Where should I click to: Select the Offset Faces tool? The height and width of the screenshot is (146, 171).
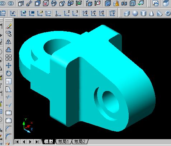click(x=38, y=3)
